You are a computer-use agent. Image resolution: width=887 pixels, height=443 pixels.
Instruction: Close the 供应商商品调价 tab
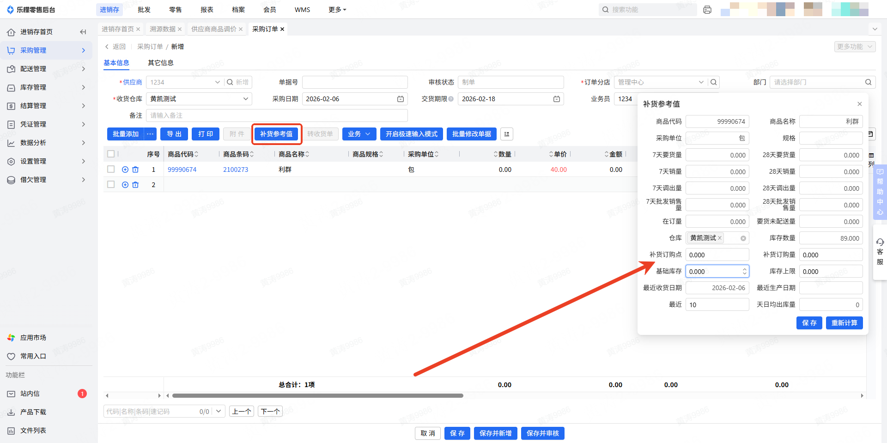pyautogui.click(x=241, y=29)
